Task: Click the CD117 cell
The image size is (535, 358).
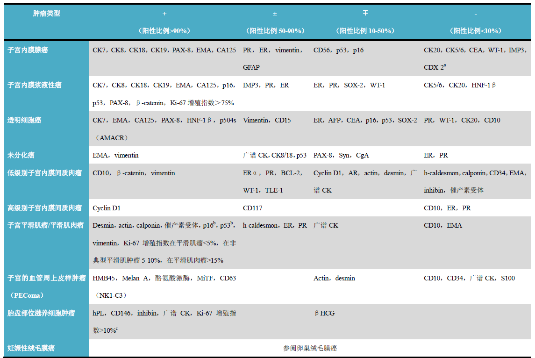Action: click(x=252, y=208)
